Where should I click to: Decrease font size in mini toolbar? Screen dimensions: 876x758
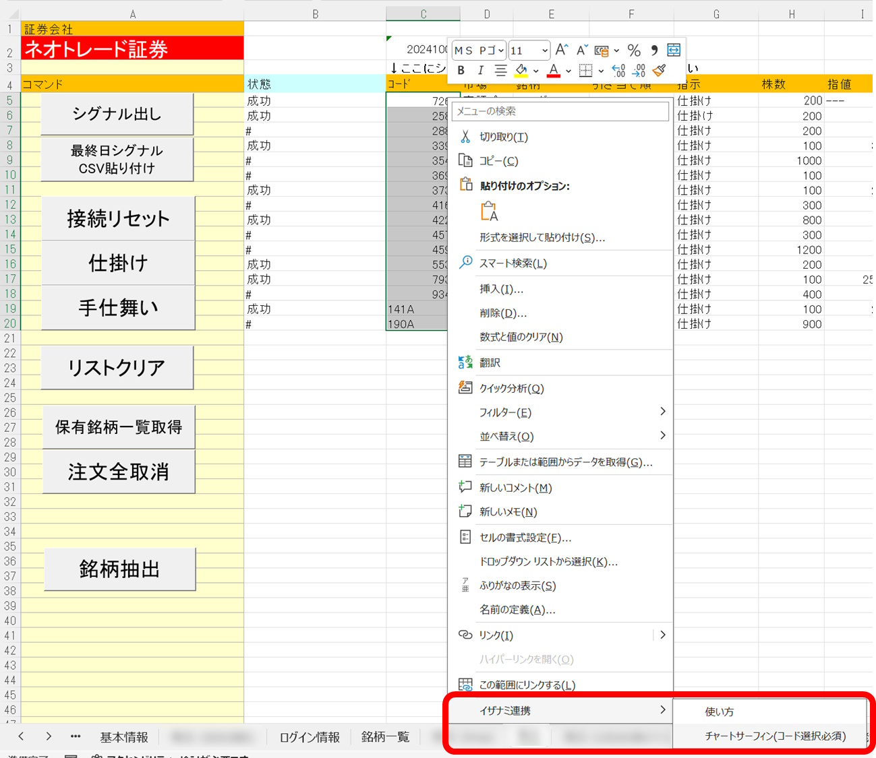tap(581, 50)
